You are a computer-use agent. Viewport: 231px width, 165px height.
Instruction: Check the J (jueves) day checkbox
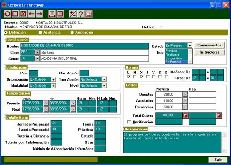point(147,77)
